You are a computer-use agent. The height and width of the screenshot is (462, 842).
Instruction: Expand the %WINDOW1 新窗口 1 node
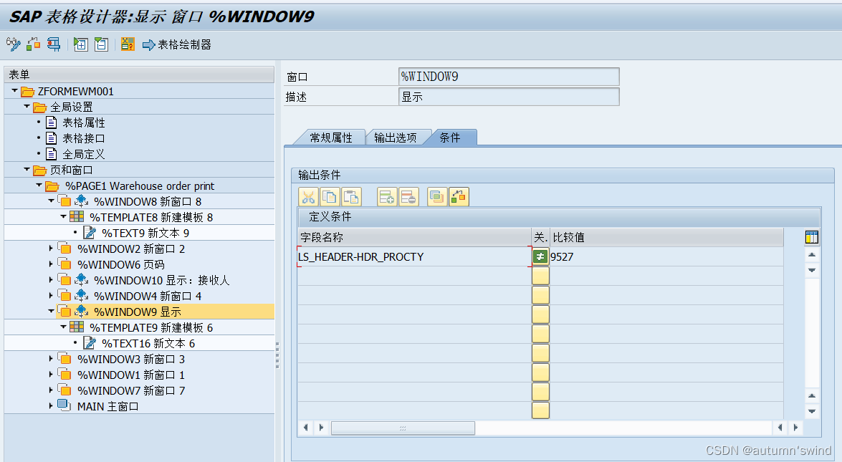52,374
